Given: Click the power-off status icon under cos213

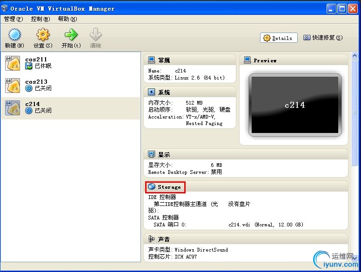Looking at the screenshot, I should pyautogui.click(x=29, y=88).
